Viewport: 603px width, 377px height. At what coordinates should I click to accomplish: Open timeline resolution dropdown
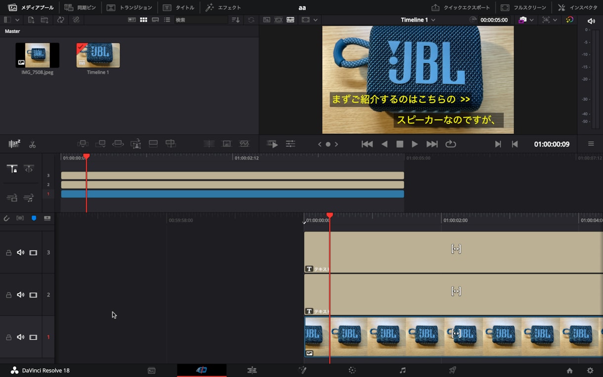tap(309, 20)
